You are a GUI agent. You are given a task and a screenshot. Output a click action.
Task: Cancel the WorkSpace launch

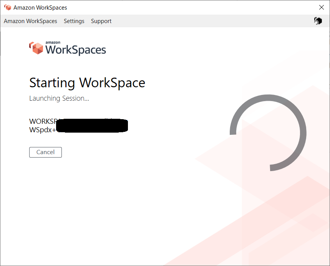click(x=45, y=152)
